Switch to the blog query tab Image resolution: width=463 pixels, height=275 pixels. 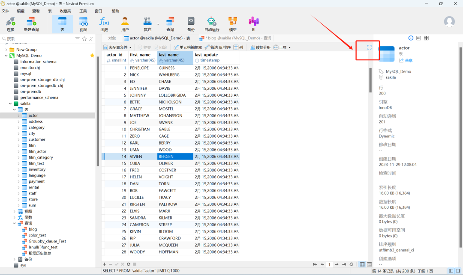pyautogui.click(x=235, y=38)
